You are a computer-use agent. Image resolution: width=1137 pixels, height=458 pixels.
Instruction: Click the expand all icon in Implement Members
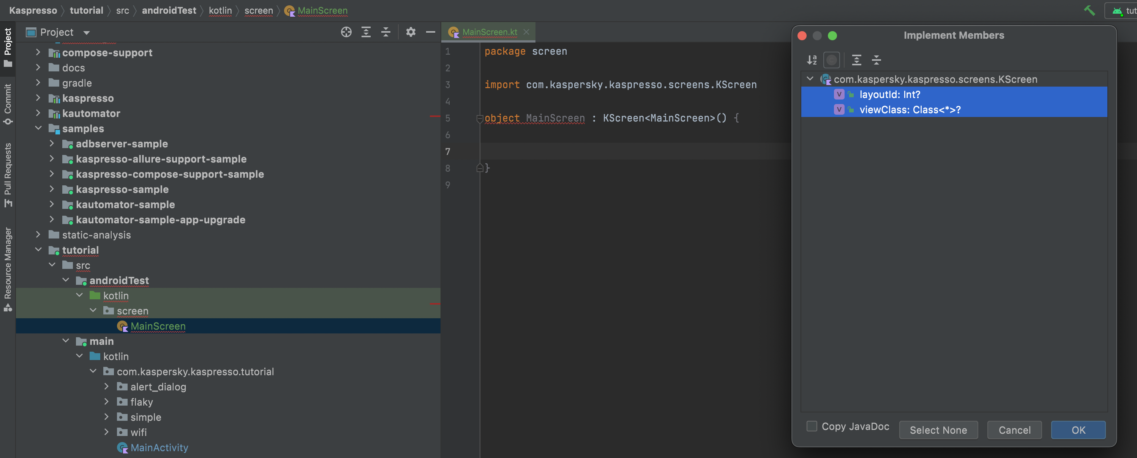click(856, 59)
